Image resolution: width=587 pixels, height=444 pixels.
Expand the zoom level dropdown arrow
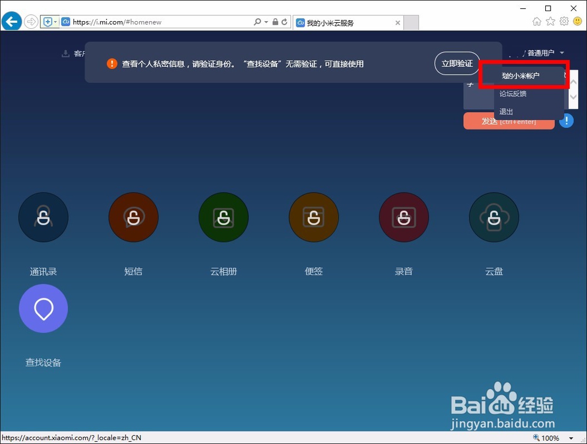(571, 438)
